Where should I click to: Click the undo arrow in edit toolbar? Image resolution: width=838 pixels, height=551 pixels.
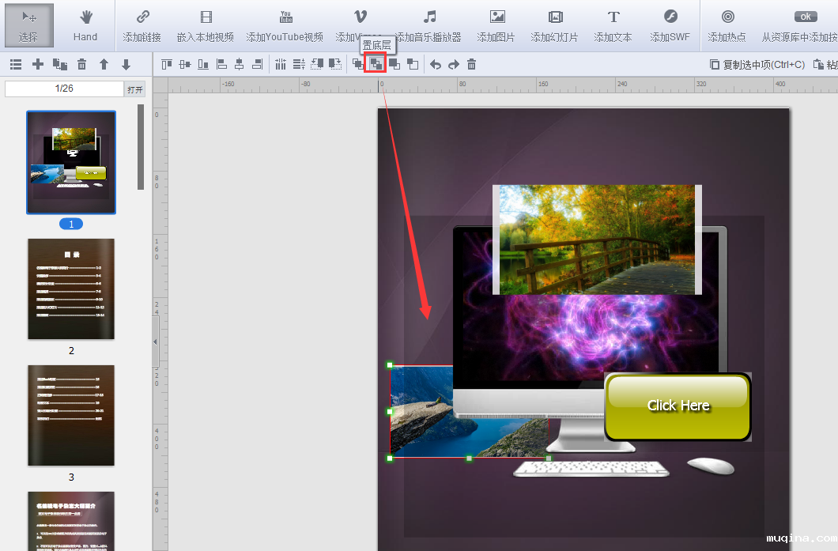(435, 65)
